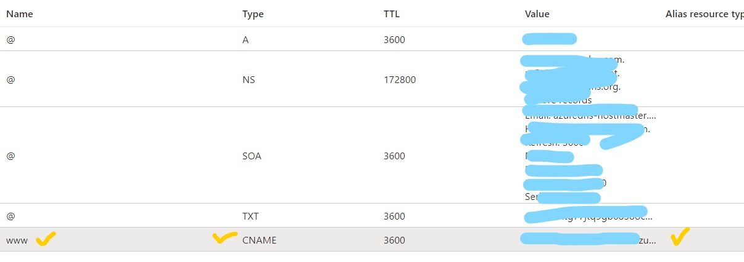Click the 3600 TTL in the SOA row

coord(394,156)
